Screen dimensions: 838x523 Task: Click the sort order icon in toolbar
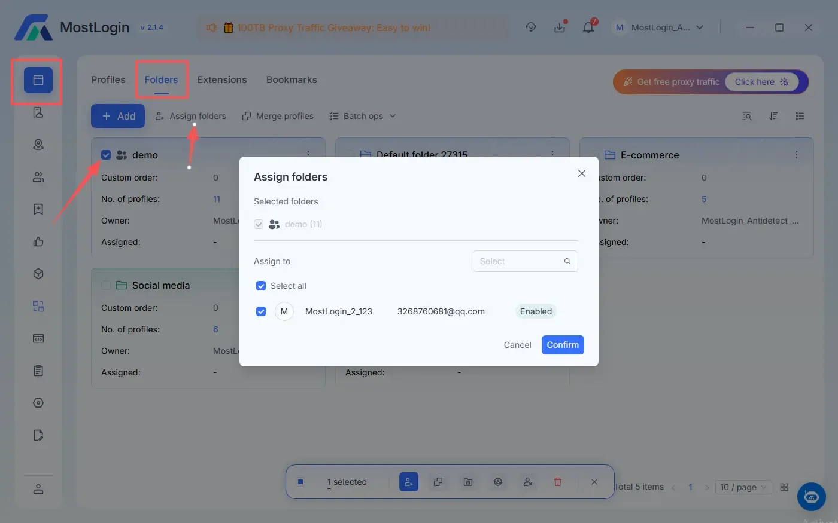(773, 116)
